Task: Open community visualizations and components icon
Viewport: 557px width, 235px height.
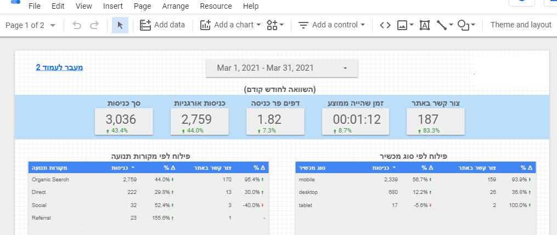Action: tap(275, 25)
